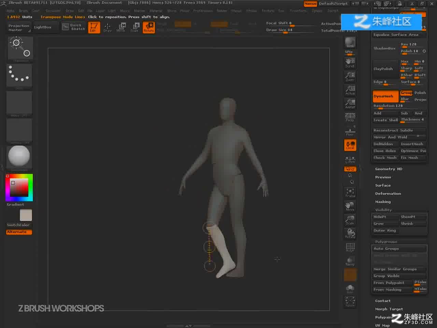Toggle Transp transparency mode
The height and width of the screenshot is (328, 437).
coord(350,261)
